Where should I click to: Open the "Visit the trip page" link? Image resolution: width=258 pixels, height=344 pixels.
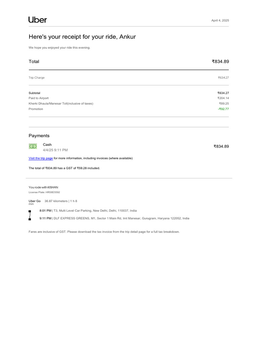[41, 158]
